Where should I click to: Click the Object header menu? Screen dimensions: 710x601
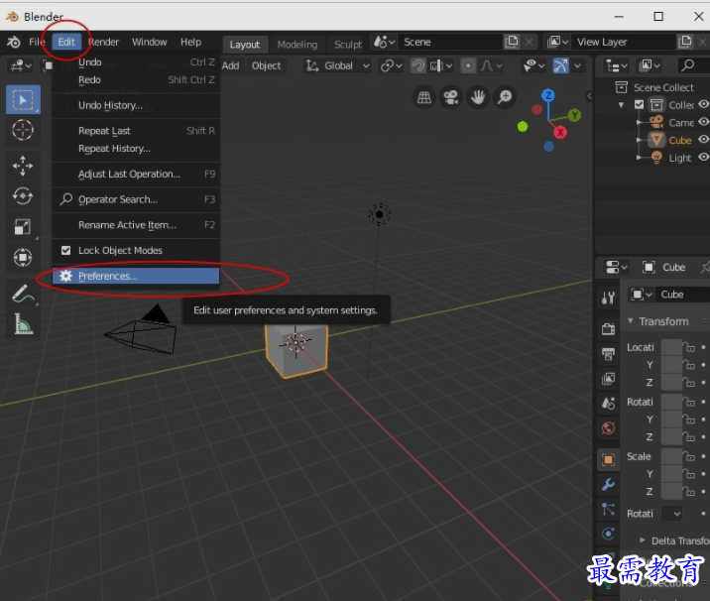[x=266, y=66]
